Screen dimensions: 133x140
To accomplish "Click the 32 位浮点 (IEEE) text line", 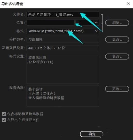I will pyautogui.click(x=41, y=62).
